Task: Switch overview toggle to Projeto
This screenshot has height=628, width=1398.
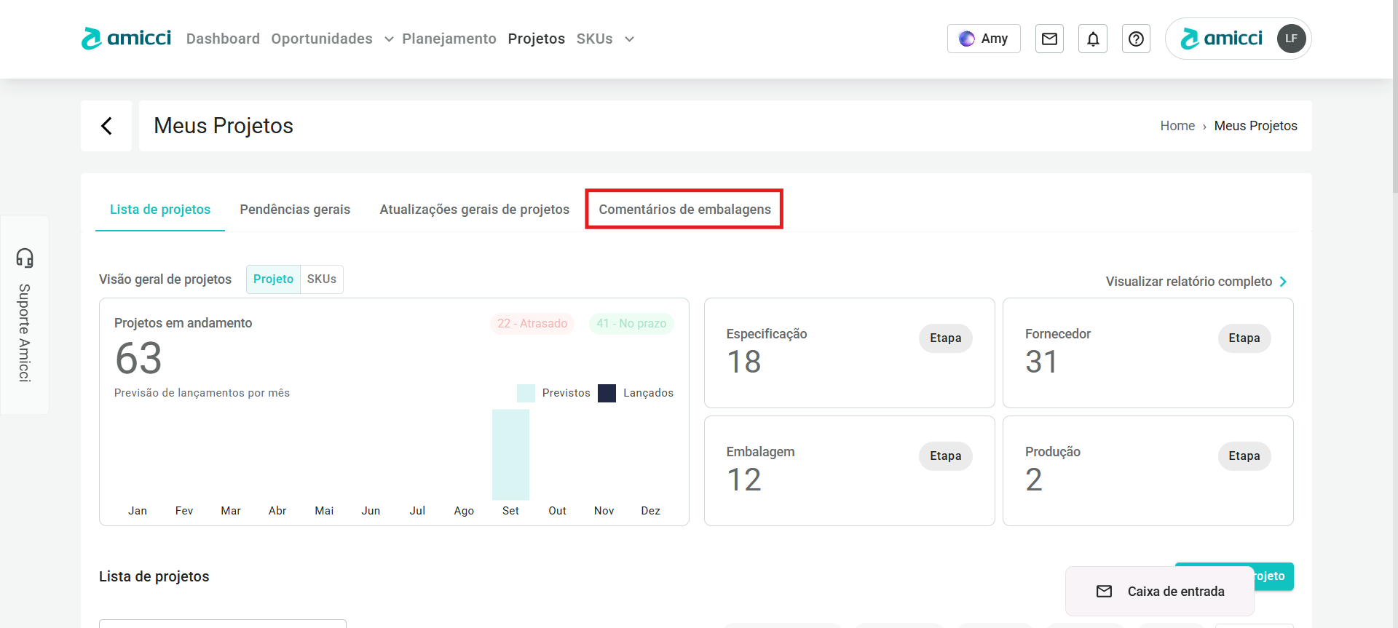Action: tap(273, 279)
